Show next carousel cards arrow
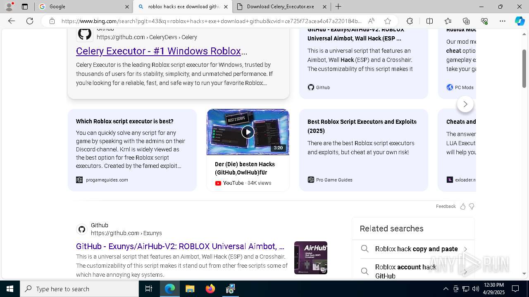Viewport: 529px width, 297px height. click(465, 104)
